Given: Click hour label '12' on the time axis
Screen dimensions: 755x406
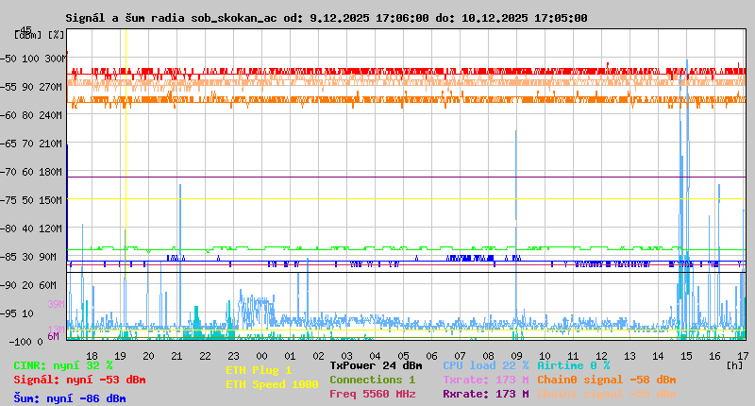Looking at the screenshot, I should click(601, 356).
